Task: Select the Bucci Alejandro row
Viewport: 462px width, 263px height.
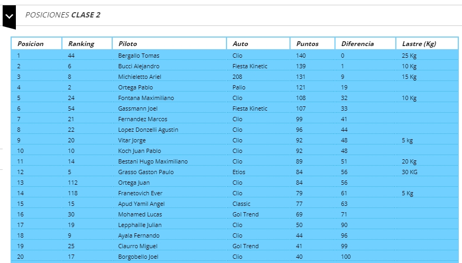Action: tap(139, 66)
